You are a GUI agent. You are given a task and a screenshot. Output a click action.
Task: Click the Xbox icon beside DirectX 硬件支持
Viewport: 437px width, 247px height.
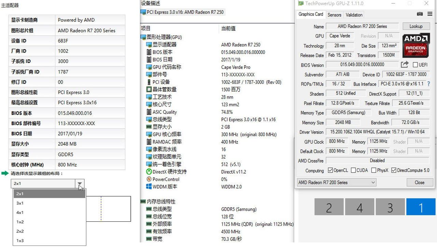coord(149,172)
